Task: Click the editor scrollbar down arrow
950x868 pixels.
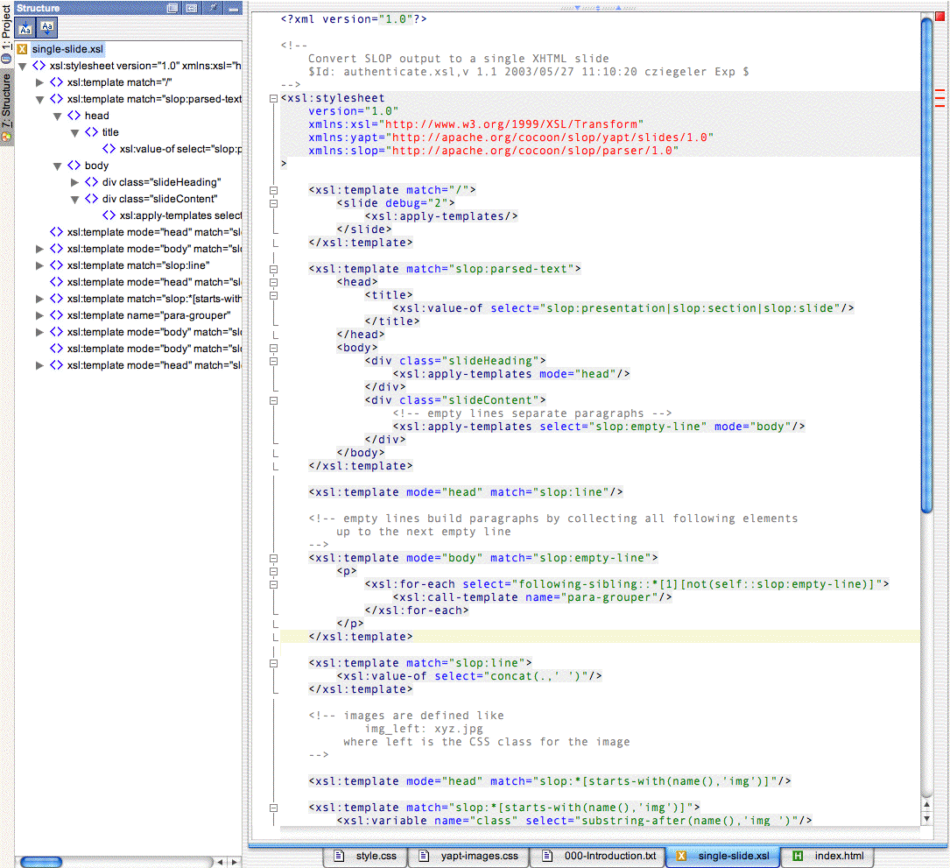Action: click(x=926, y=818)
